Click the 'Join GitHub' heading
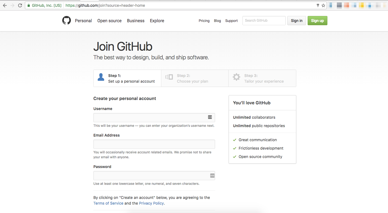This screenshot has width=388, height=213. 123,47
